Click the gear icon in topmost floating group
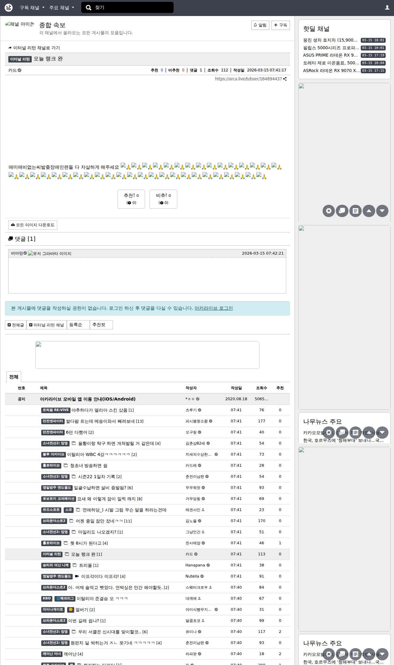Screen dimensions: 394x665 329,211
